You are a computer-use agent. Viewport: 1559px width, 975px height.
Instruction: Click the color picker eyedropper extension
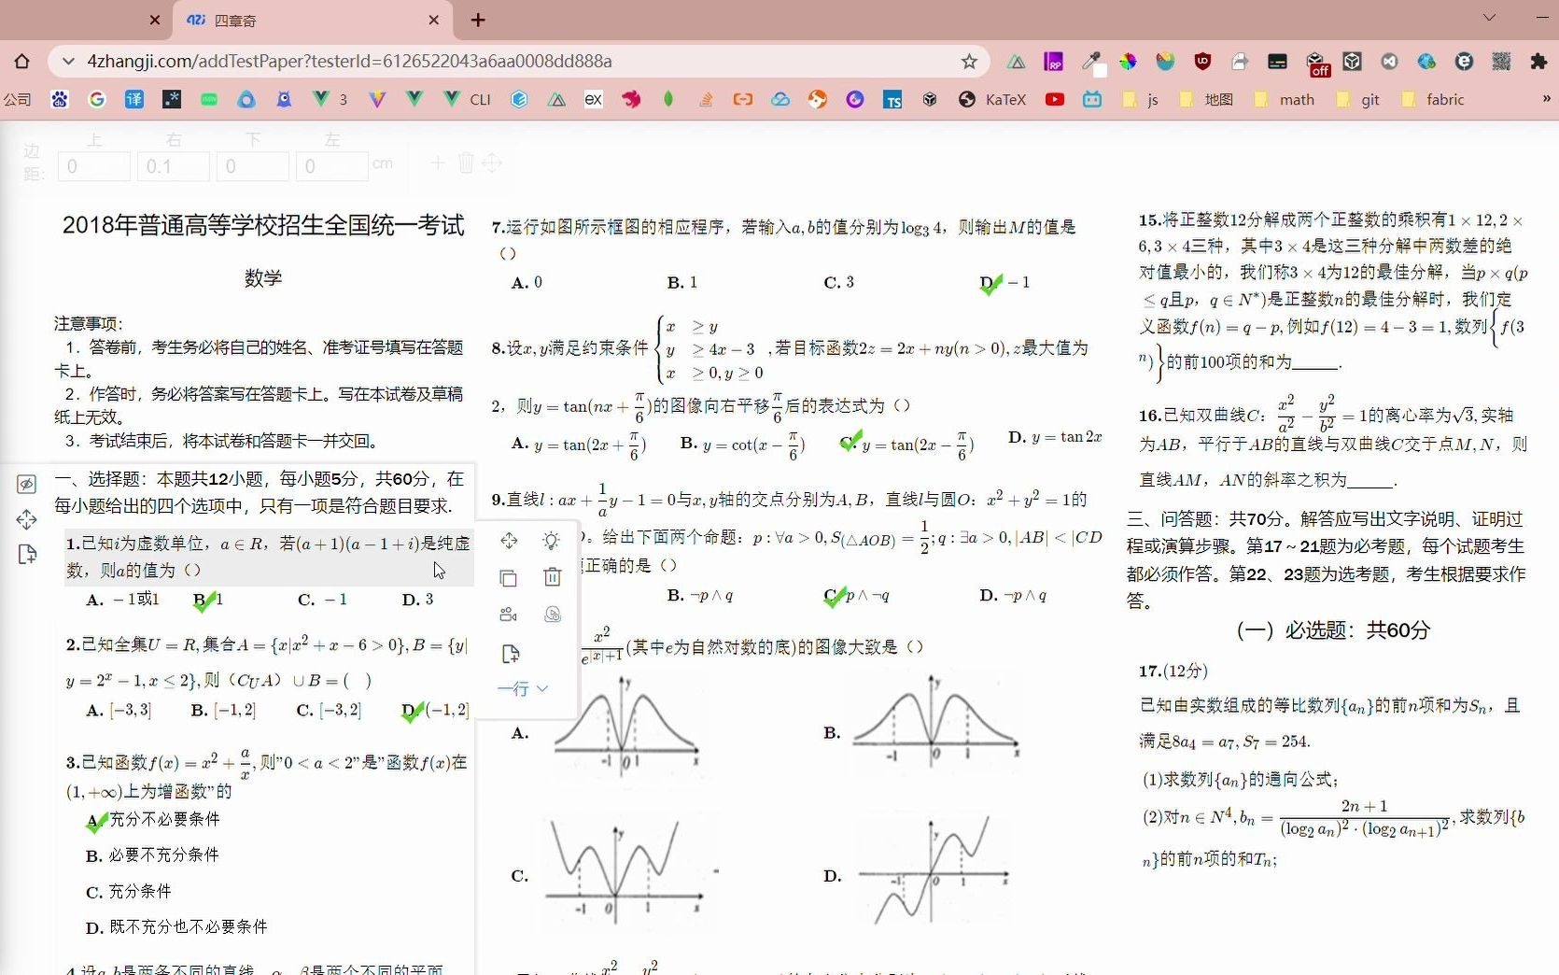click(1090, 62)
